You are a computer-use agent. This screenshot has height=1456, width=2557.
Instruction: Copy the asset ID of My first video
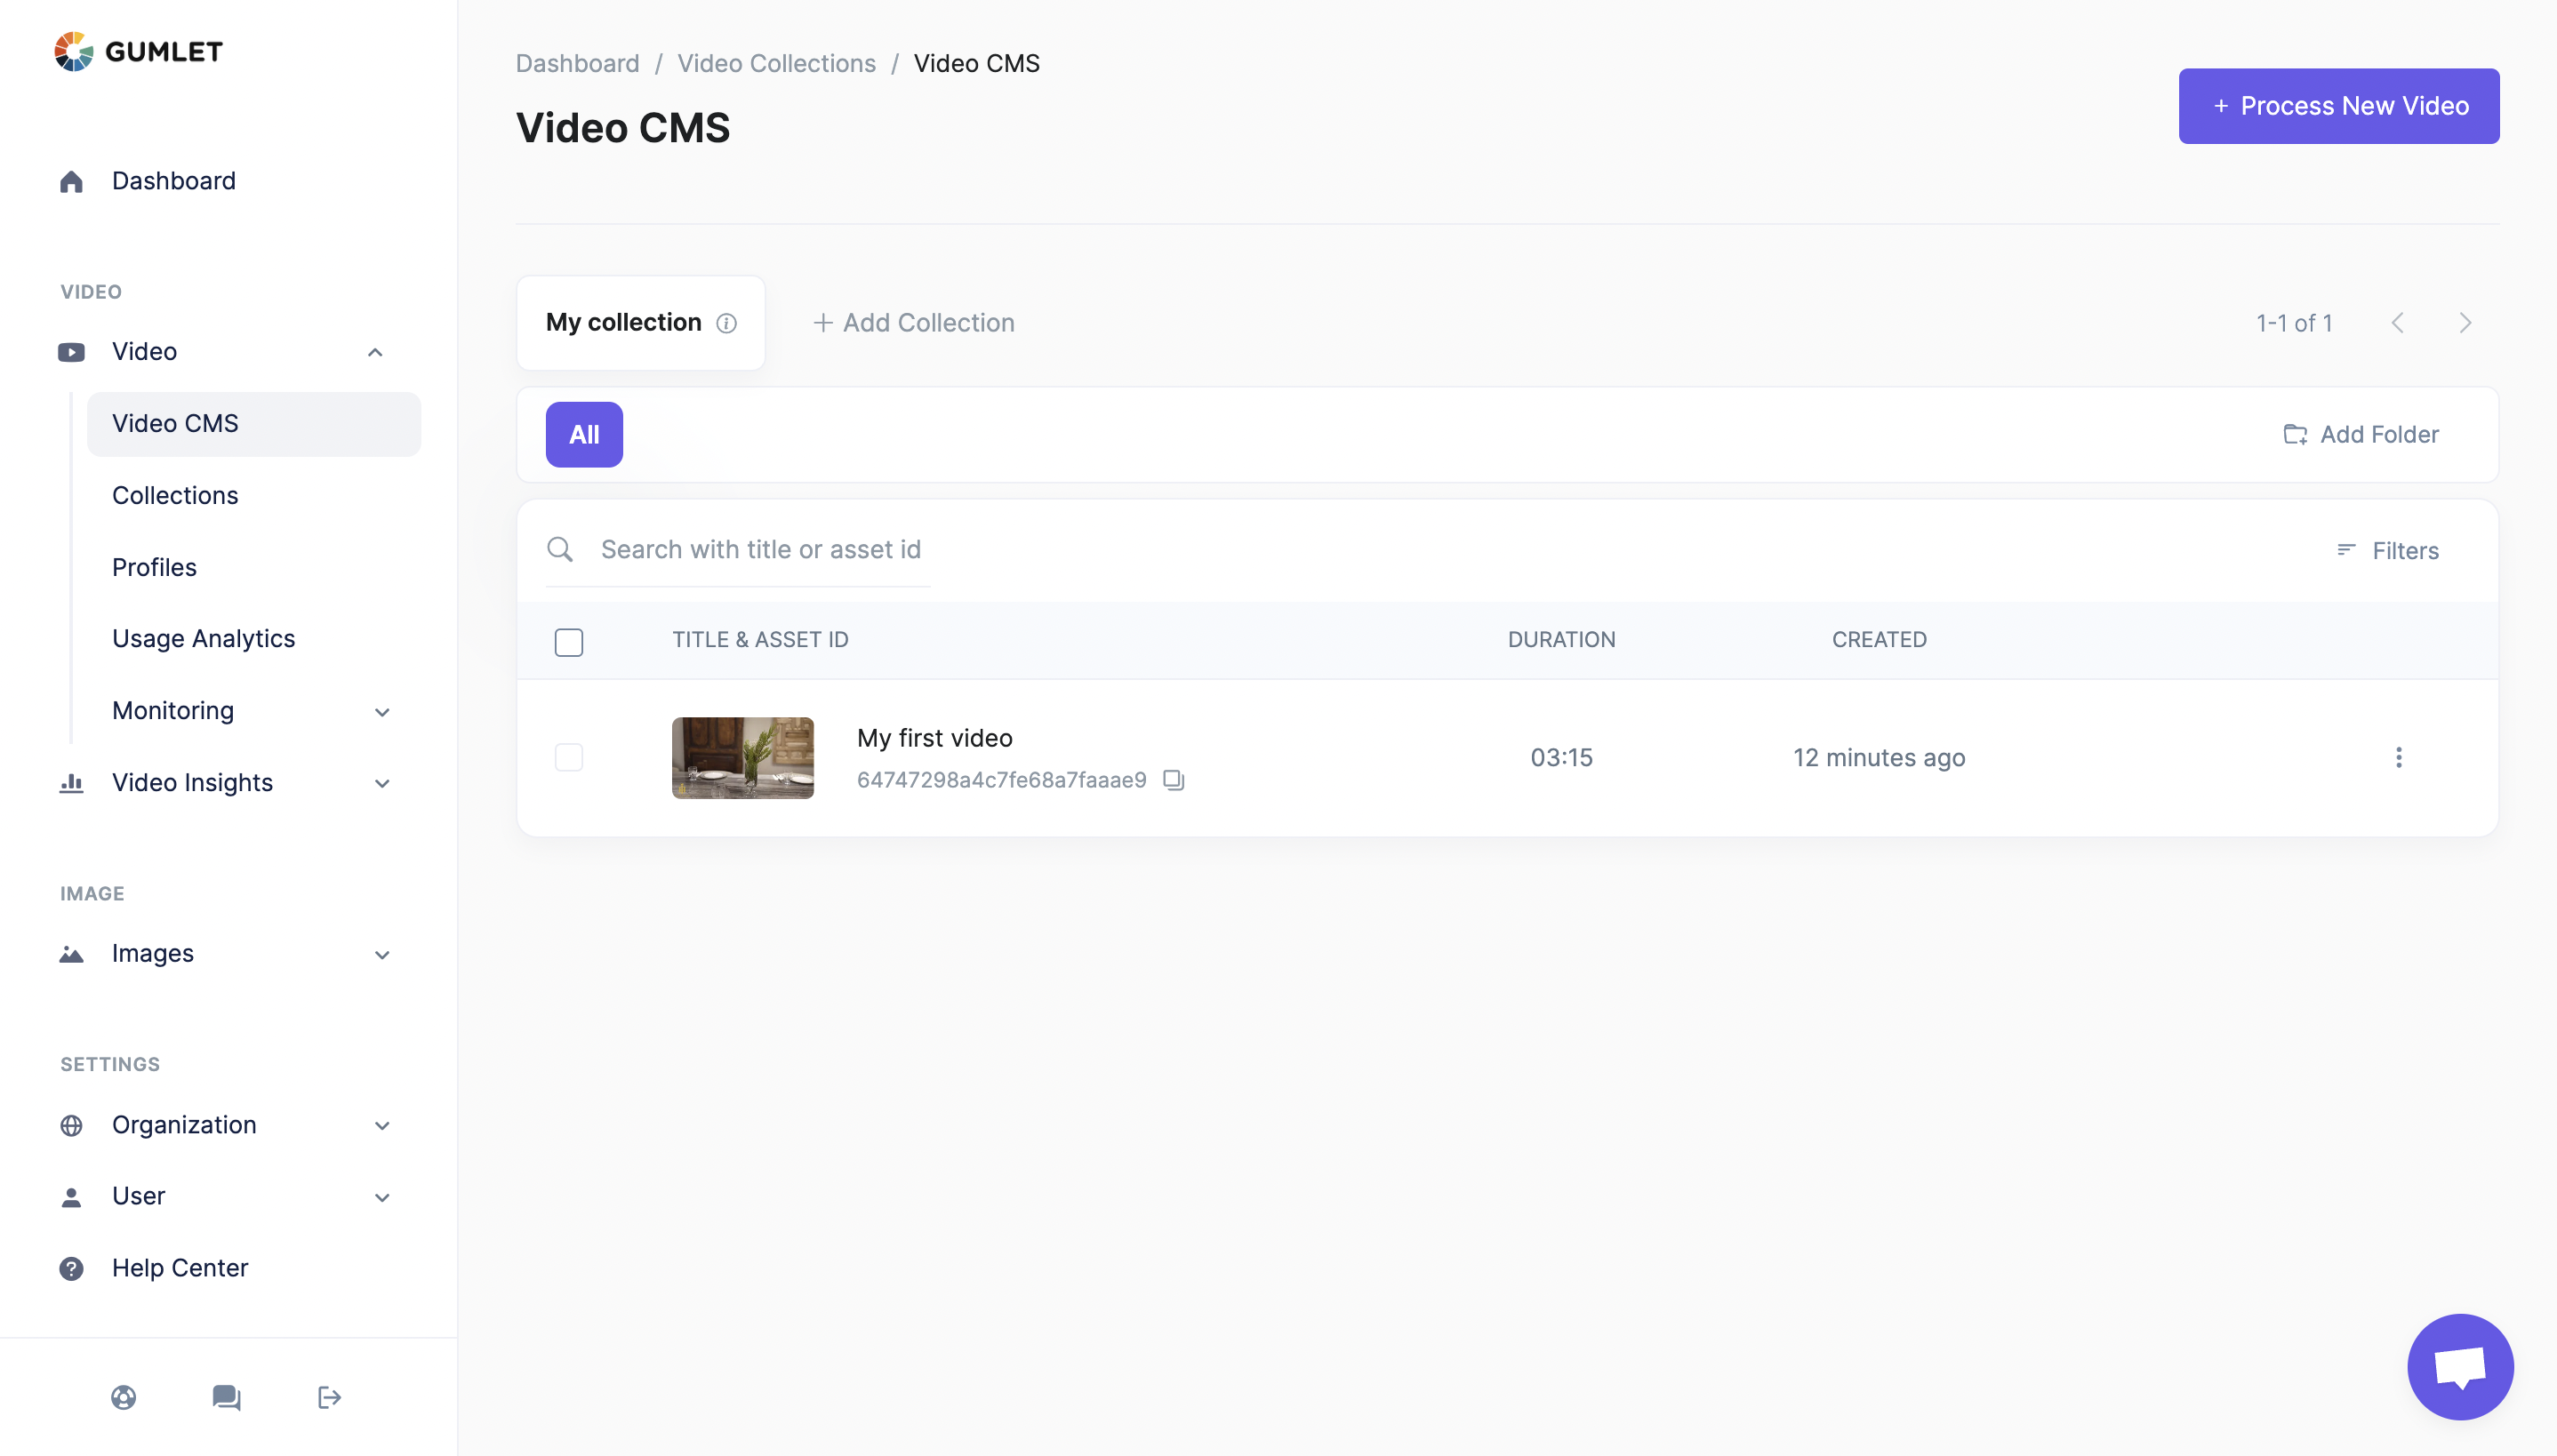click(x=1173, y=780)
